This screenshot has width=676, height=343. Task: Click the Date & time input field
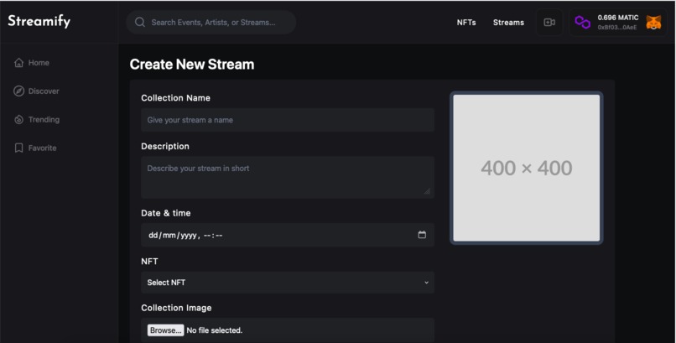[x=288, y=236]
